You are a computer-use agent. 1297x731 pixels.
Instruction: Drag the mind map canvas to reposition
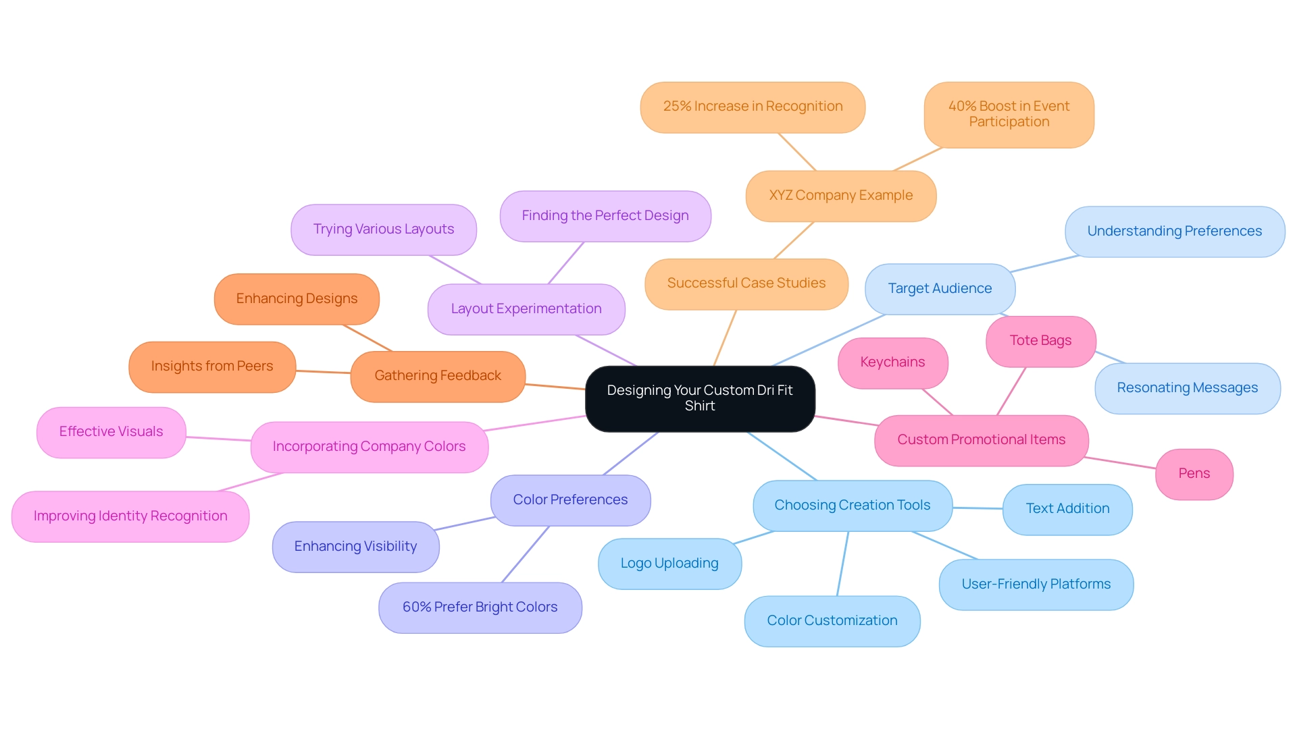pyautogui.click(x=178, y=134)
